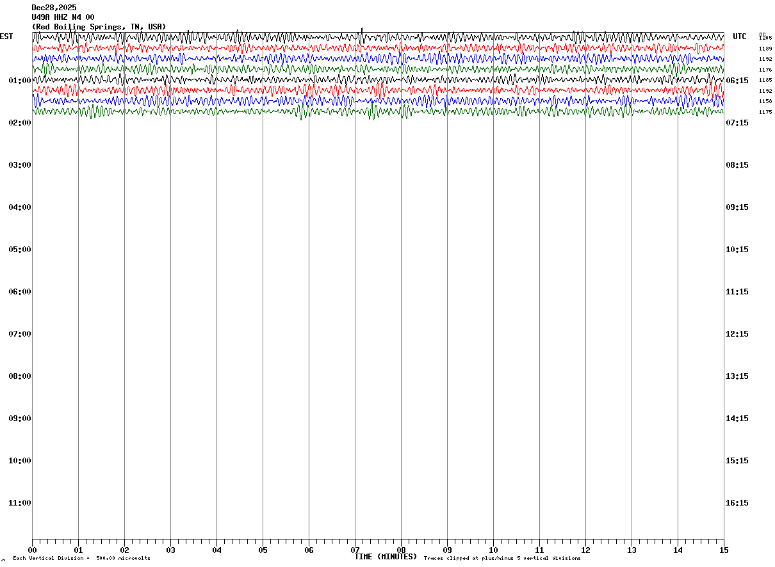The height and width of the screenshot is (567, 775).
Task: Click the UTC timezone label
Action: click(740, 36)
